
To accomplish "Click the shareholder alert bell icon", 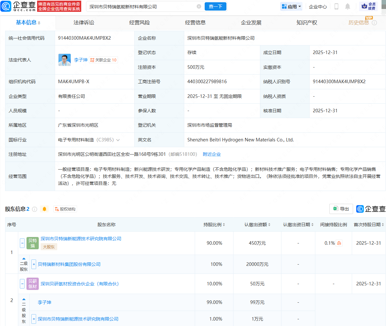I will click(44, 209).
